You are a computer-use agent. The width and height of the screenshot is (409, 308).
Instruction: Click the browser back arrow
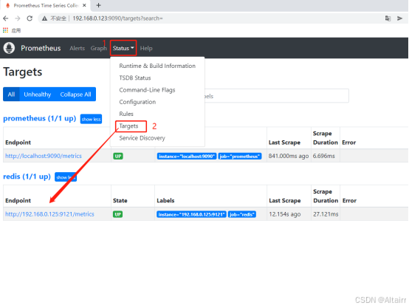tap(6, 18)
